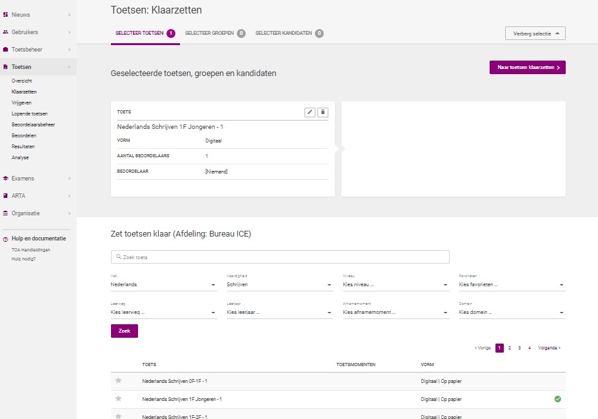Open the Afnamemoment dropdown

395,312
